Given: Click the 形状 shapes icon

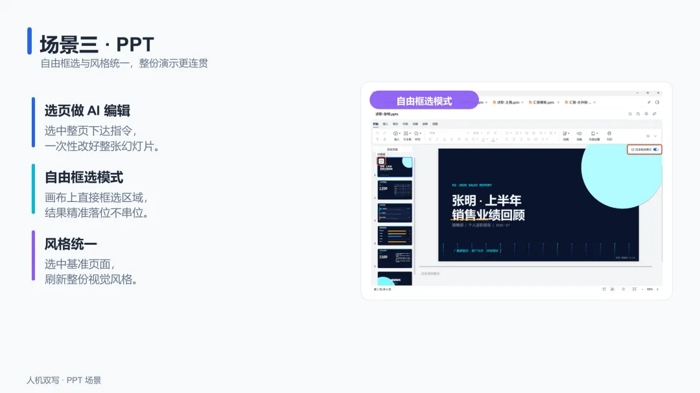Looking at the screenshot, I should (x=416, y=133).
